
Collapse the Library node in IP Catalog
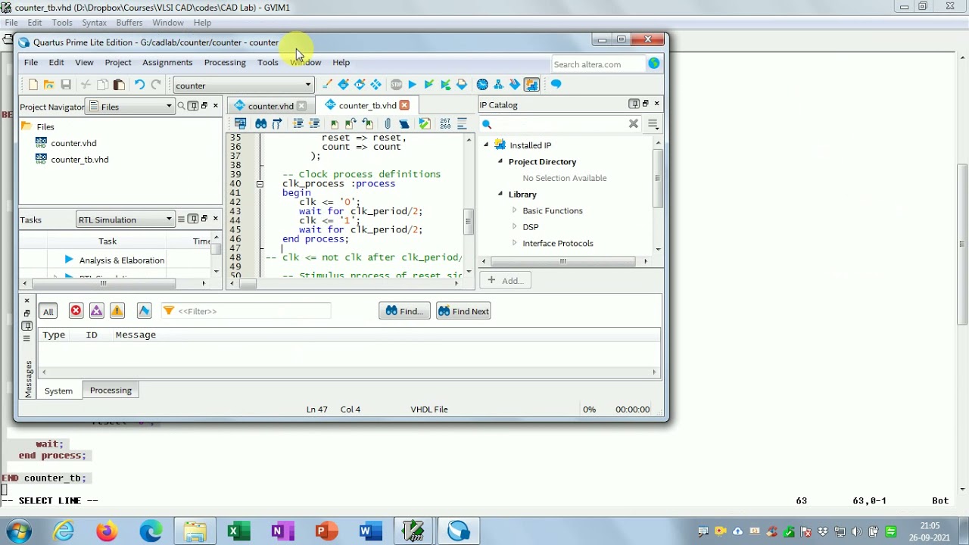click(500, 194)
